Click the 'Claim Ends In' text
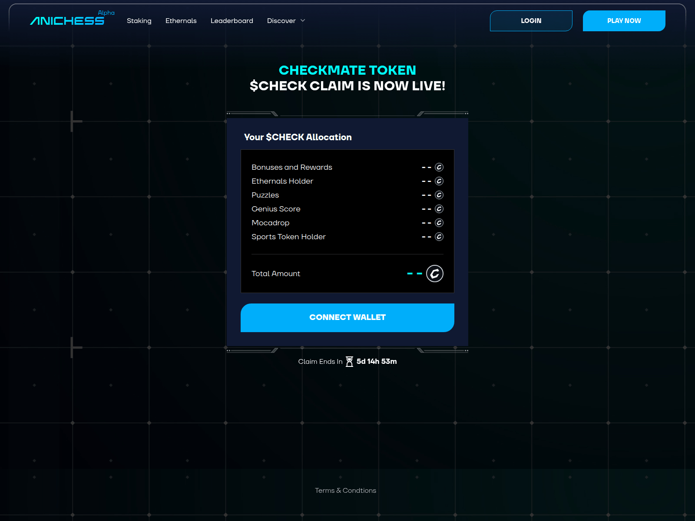695x521 pixels. coord(321,362)
